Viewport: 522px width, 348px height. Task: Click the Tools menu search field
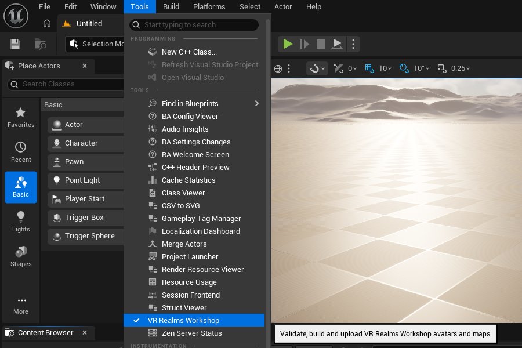(x=194, y=24)
